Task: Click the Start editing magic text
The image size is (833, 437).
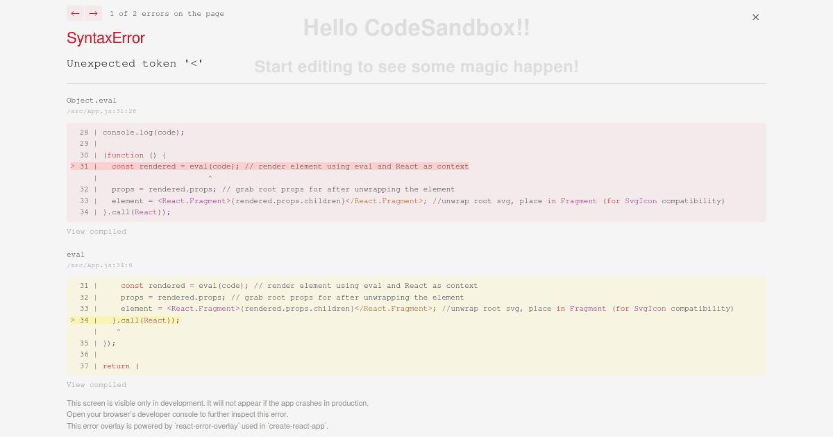Action: (416, 67)
